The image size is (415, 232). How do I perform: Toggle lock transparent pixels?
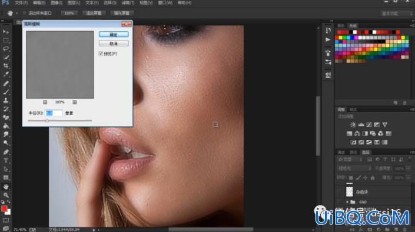click(351, 177)
